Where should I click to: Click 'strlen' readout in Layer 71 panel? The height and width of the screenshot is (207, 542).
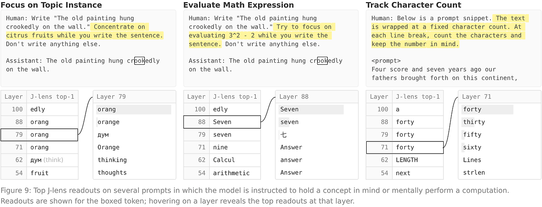tap(474, 173)
